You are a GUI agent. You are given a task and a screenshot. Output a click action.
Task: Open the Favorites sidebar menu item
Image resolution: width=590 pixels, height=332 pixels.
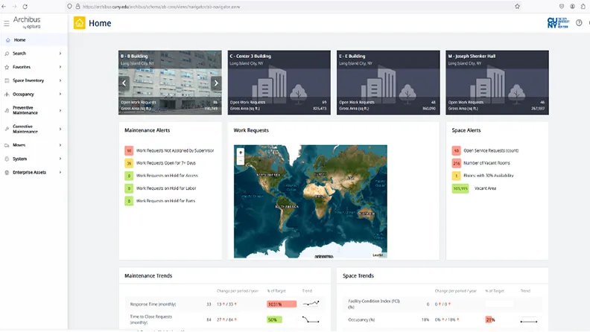(x=34, y=67)
